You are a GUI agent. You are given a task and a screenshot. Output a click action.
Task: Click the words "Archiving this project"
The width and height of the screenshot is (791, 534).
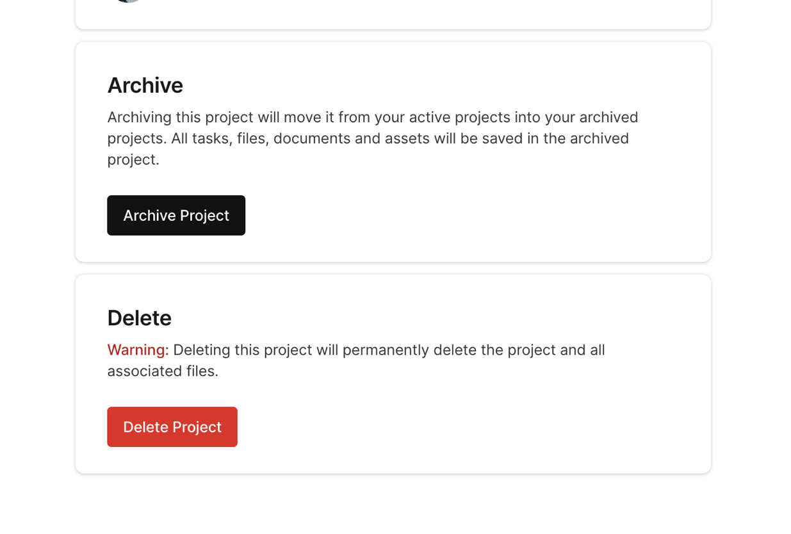pos(180,118)
